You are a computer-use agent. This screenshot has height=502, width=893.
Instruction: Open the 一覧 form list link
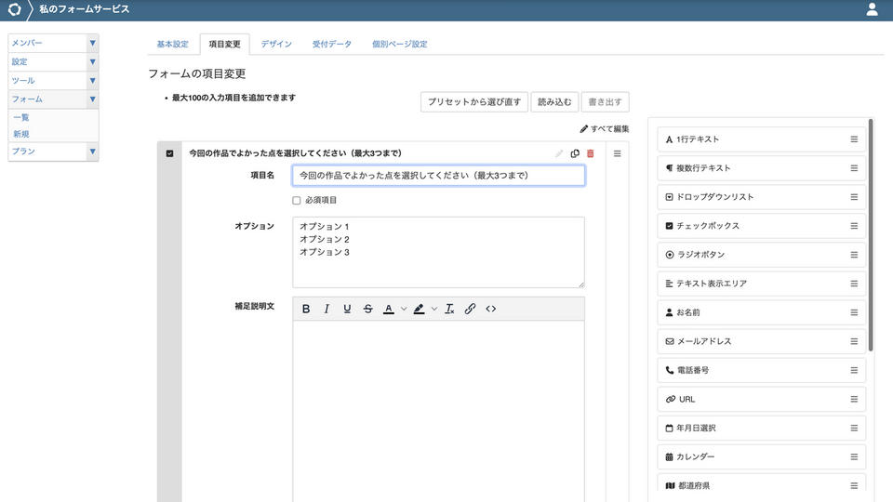click(x=21, y=117)
